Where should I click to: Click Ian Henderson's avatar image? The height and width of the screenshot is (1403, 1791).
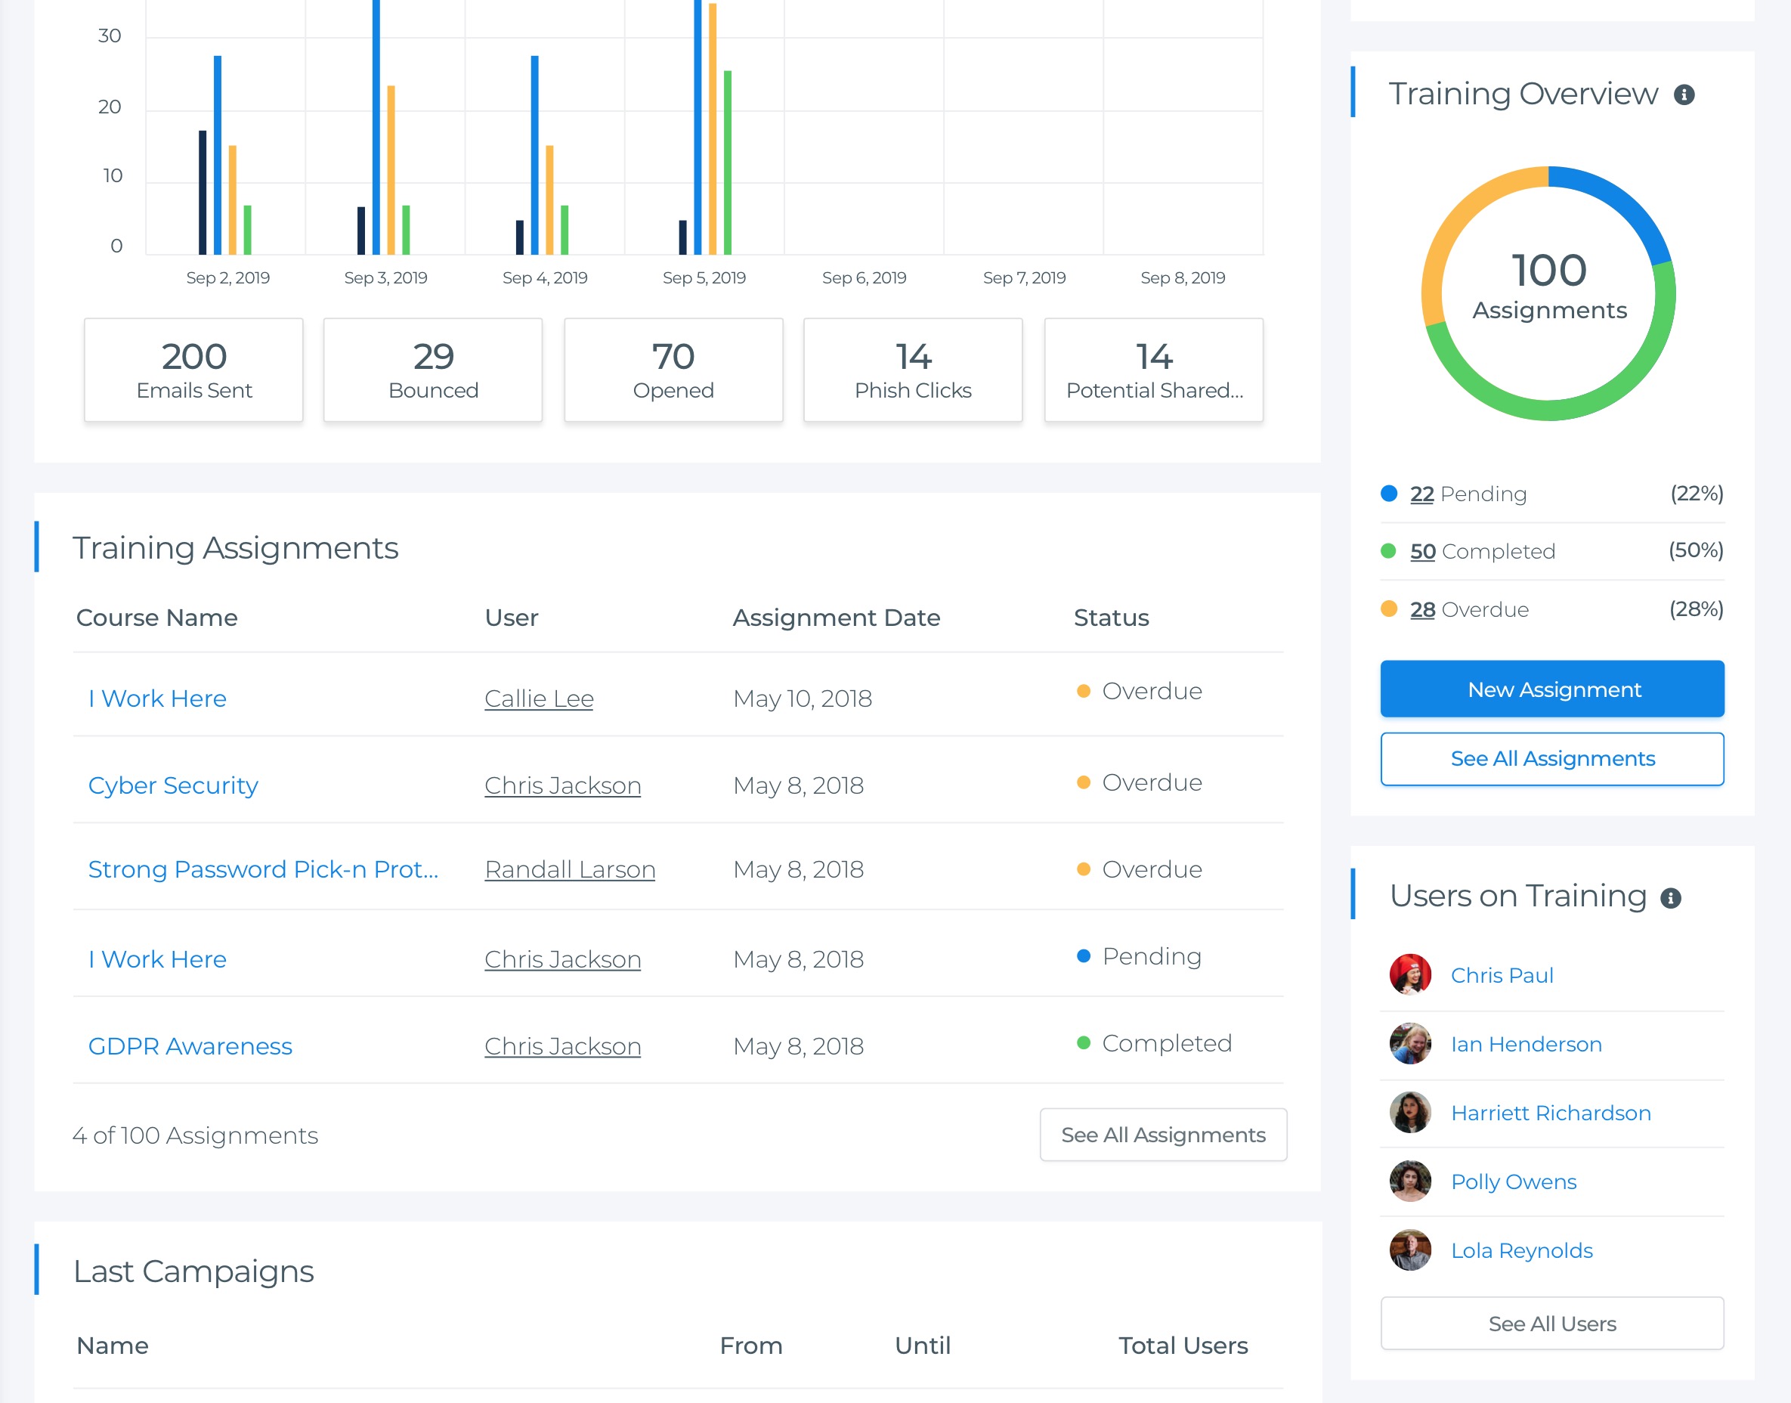point(1410,1043)
